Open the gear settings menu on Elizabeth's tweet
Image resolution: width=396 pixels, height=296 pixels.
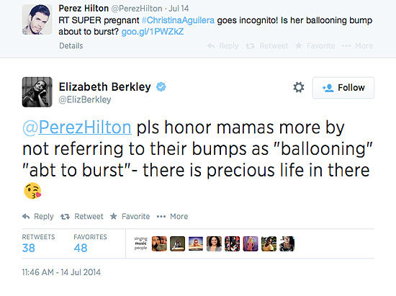pos(299,87)
